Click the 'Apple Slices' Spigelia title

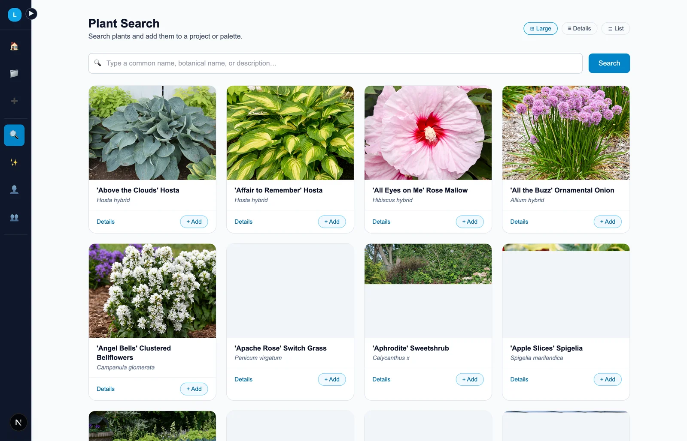[x=546, y=348]
